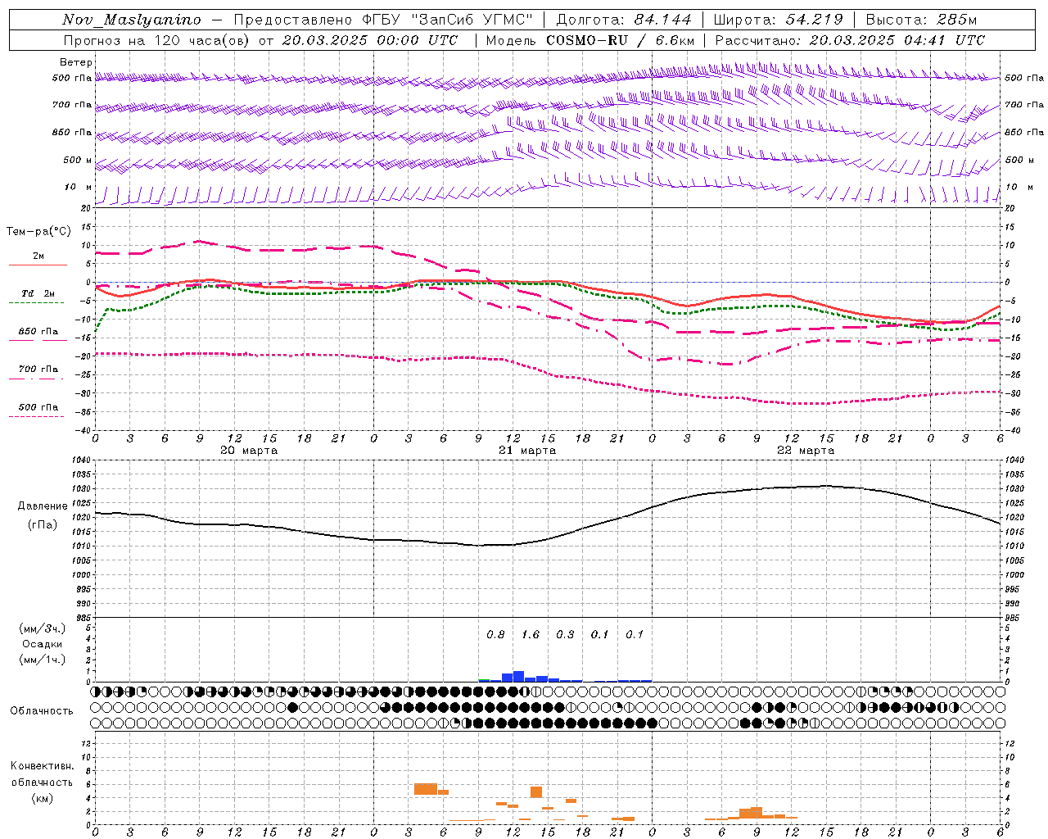The image size is (1048, 839).
Task: Click the '1.6' precipitation amount value
Action: click(x=531, y=635)
